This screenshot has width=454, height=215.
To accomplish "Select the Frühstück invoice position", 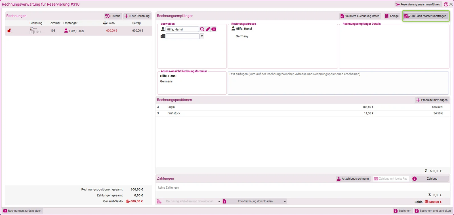I will 303,113.
